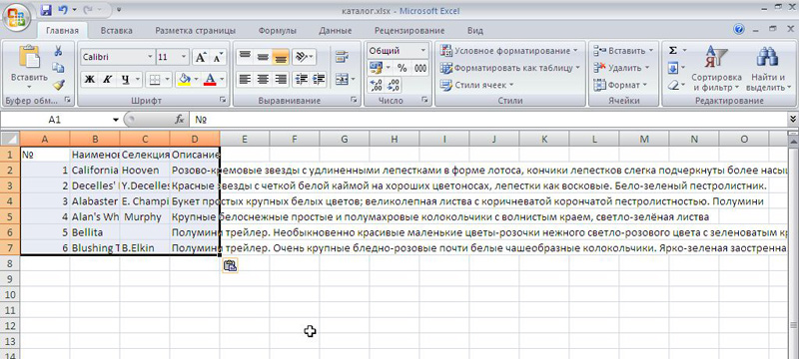Align text to cell top
This screenshot has height=359, width=799.
coord(245,57)
